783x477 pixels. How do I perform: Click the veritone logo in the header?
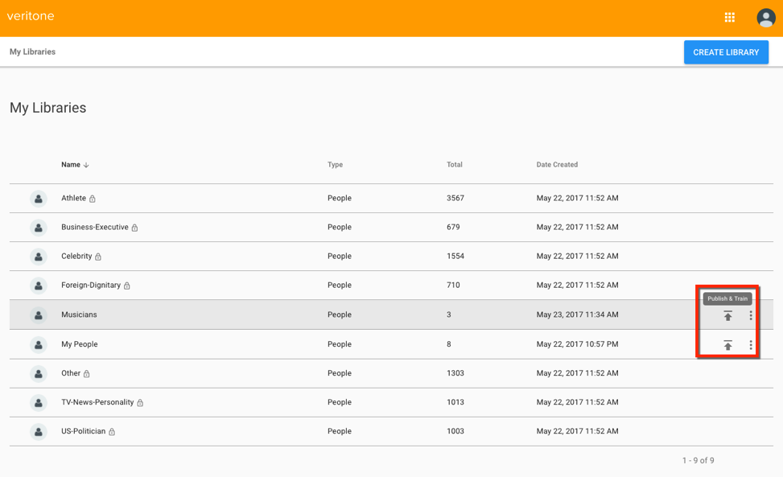click(31, 16)
